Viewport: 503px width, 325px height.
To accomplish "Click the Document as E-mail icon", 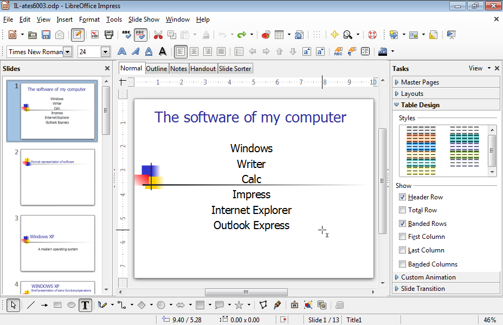I will 60,35.
